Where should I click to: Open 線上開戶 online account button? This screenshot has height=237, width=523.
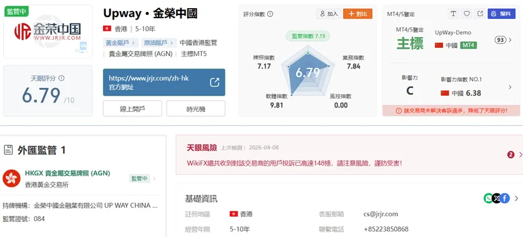click(x=133, y=109)
